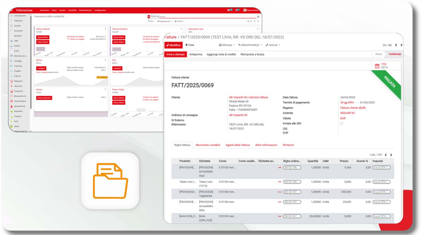Open the Fatture cliente card three-dot menu
Image resolution: width=421 pixels, height=235 pixels.
pos(105,29)
